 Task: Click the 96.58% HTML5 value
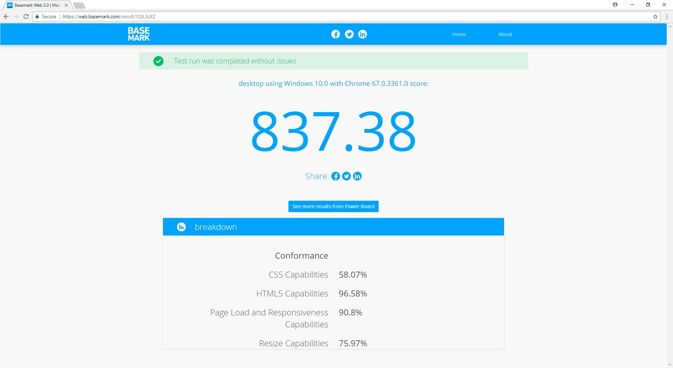[353, 294]
